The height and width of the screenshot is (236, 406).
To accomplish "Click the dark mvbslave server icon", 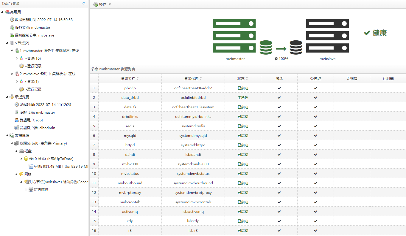I will [x=327, y=36].
